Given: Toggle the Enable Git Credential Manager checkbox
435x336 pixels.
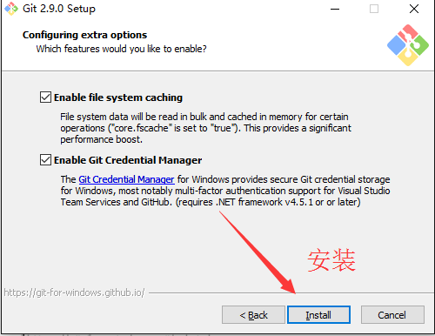Looking at the screenshot, I should click(x=45, y=160).
